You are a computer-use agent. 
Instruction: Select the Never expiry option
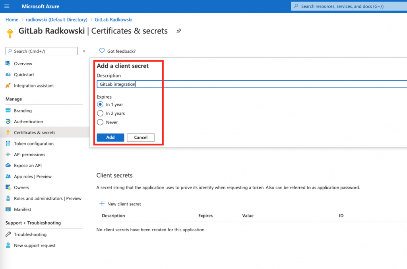pyautogui.click(x=100, y=122)
